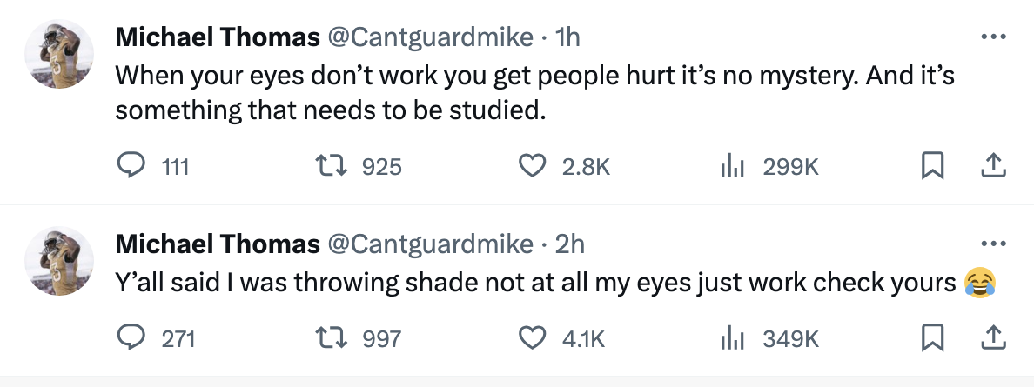
Task: Reply to the 'throwing shade' tweet
Action: [x=130, y=338]
